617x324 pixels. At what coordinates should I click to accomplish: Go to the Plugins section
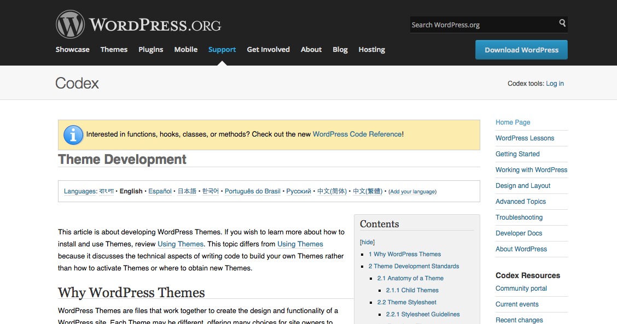151,50
